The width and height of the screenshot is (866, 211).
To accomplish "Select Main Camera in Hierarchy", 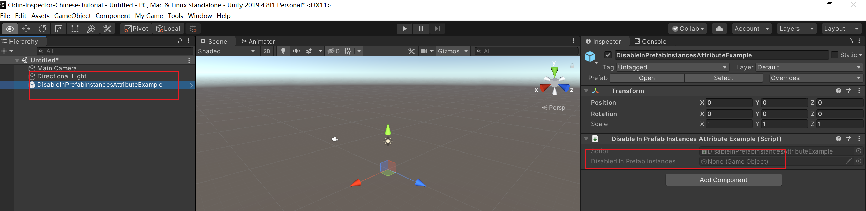I will [57, 68].
